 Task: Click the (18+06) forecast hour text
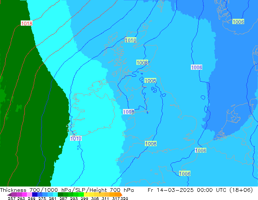241,190
